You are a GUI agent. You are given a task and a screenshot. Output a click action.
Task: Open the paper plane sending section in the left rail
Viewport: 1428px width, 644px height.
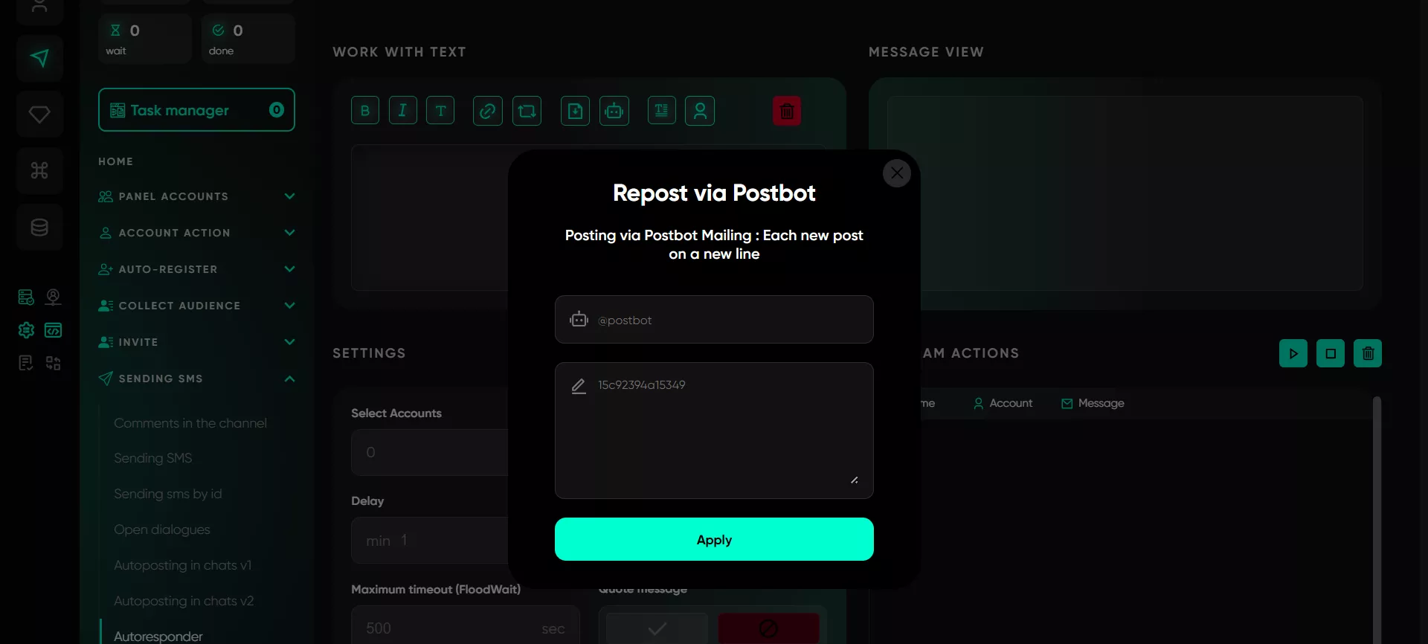tap(39, 58)
